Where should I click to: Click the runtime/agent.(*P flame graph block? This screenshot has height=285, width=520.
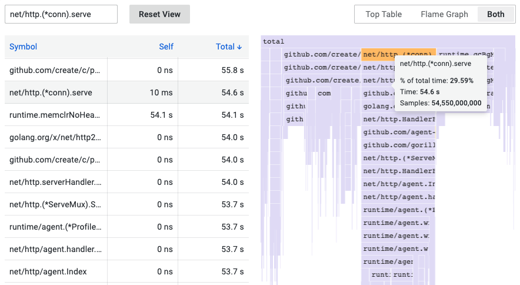[398, 210]
